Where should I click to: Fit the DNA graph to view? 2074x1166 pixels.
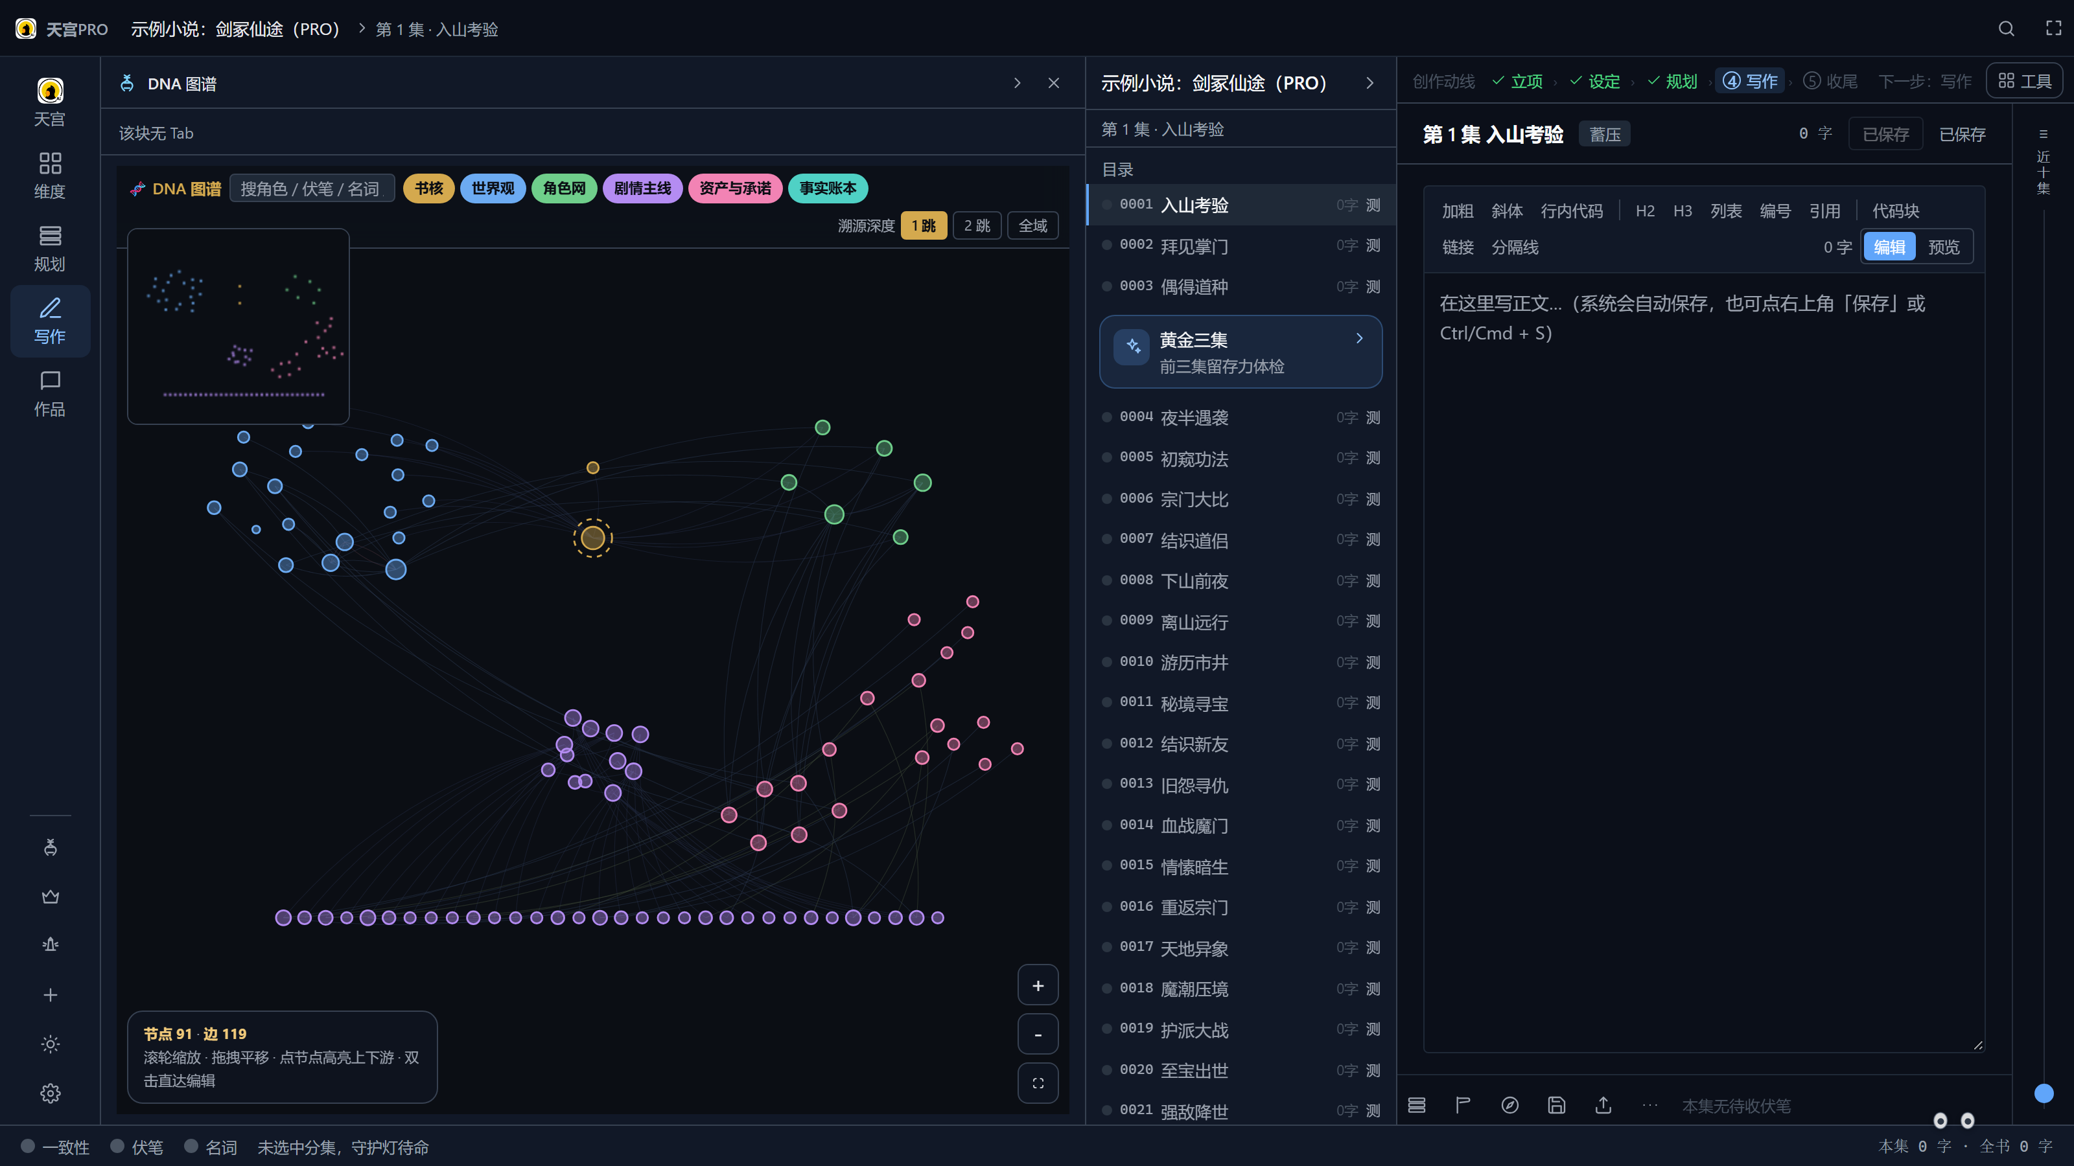coord(1038,1083)
